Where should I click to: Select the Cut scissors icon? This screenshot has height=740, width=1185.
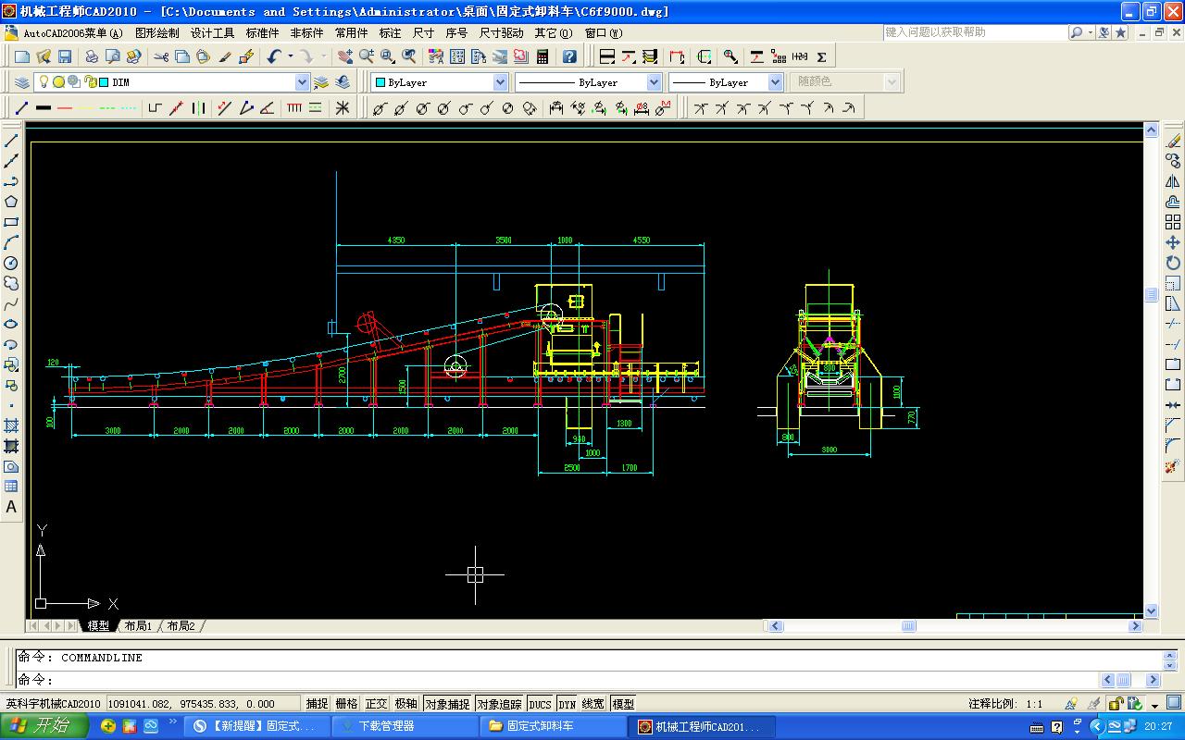161,56
